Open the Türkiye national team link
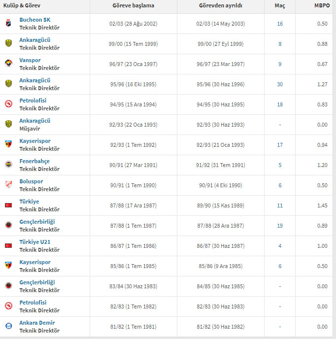The image size is (336, 339). (29, 202)
